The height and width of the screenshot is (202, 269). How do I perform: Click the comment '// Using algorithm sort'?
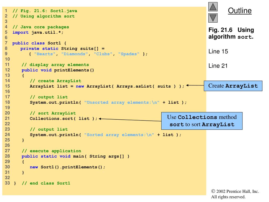click(x=44, y=16)
